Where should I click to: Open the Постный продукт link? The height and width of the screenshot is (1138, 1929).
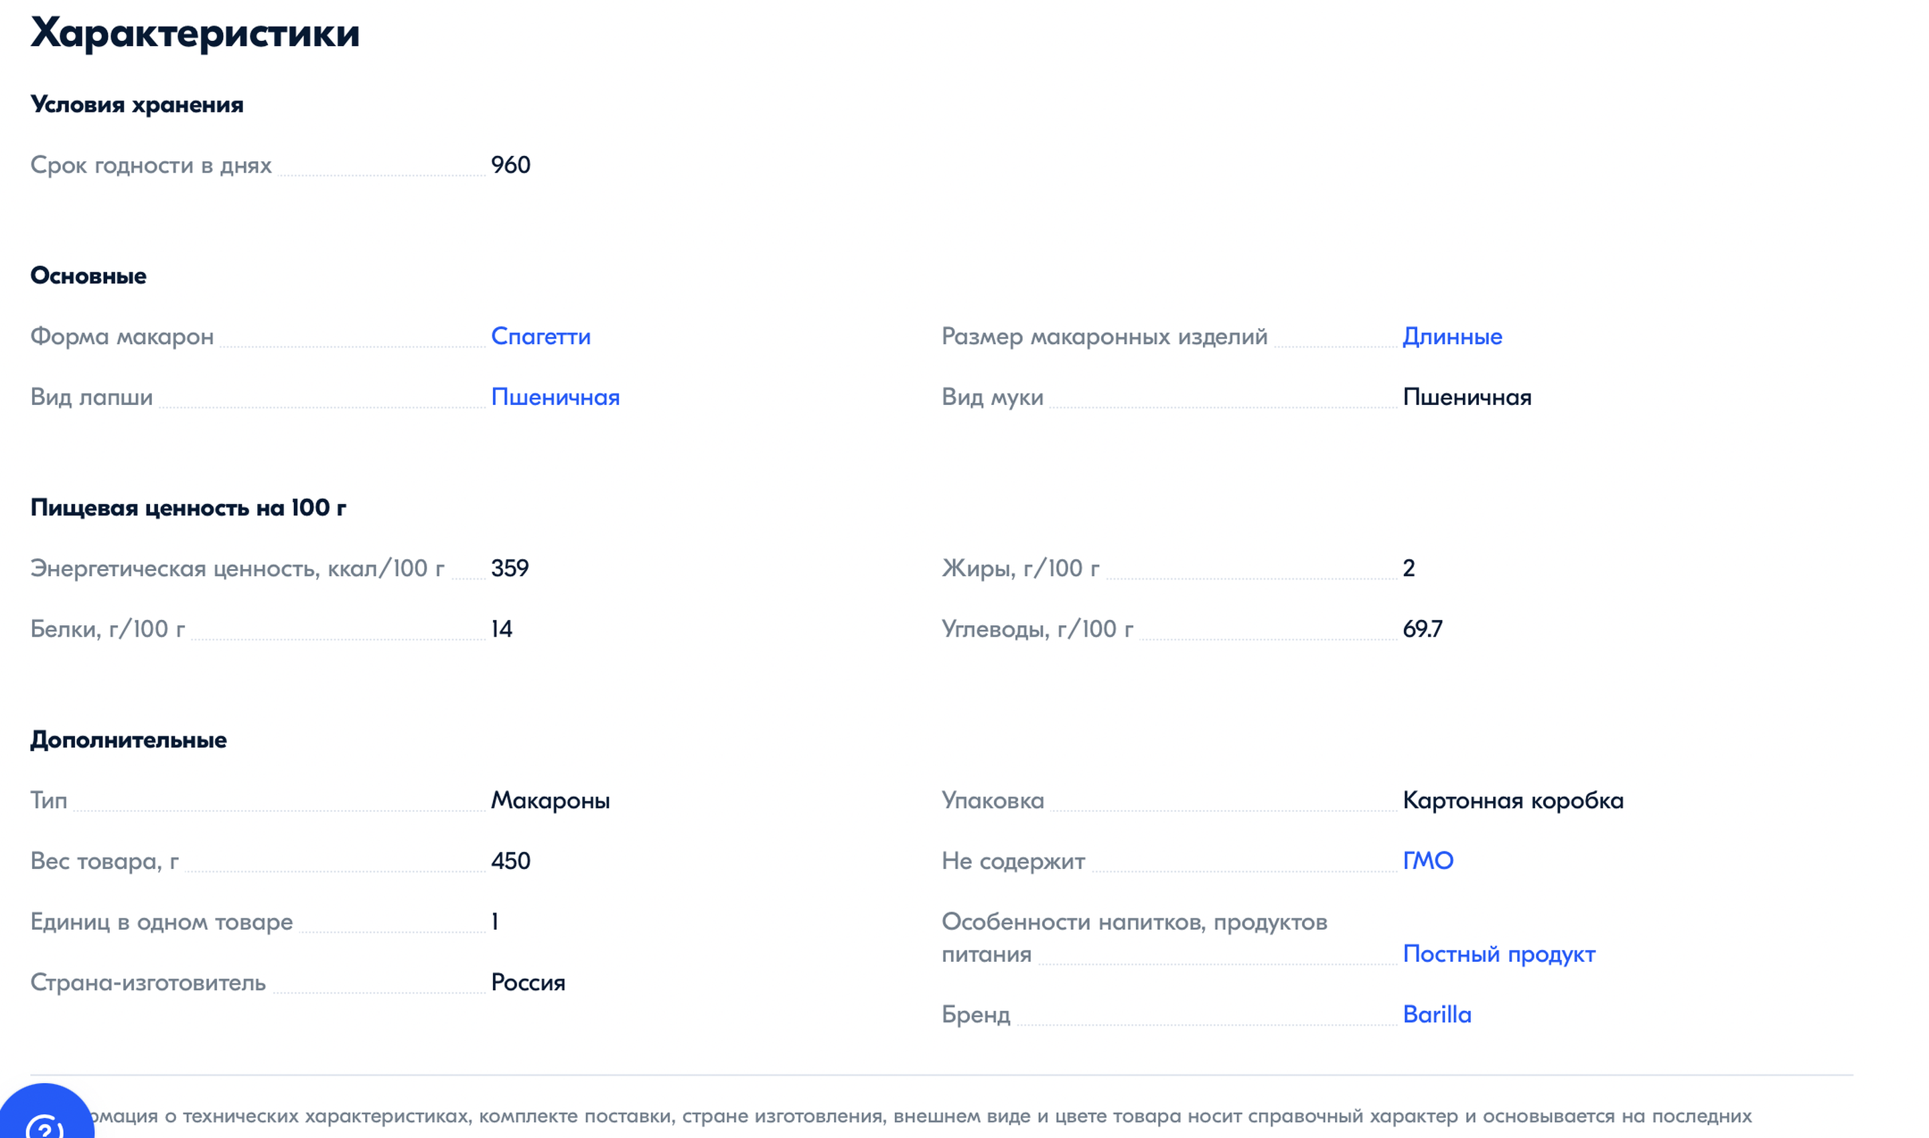pyautogui.click(x=1498, y=953)
